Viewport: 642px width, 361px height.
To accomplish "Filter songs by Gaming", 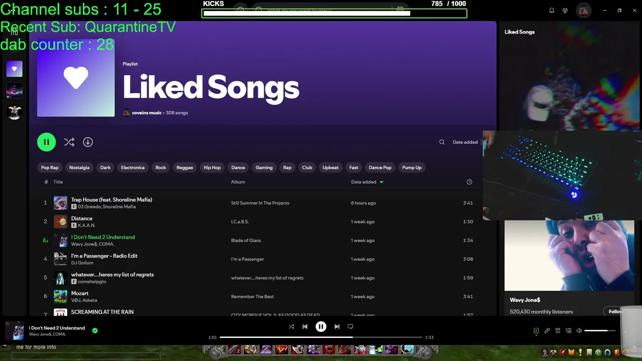I will pos(264,167).
